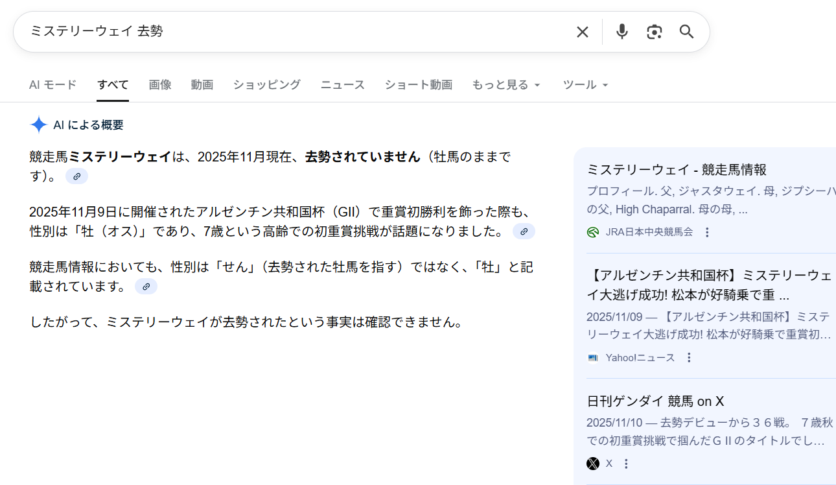Expand the ツール dropdown

pos(585,85)
